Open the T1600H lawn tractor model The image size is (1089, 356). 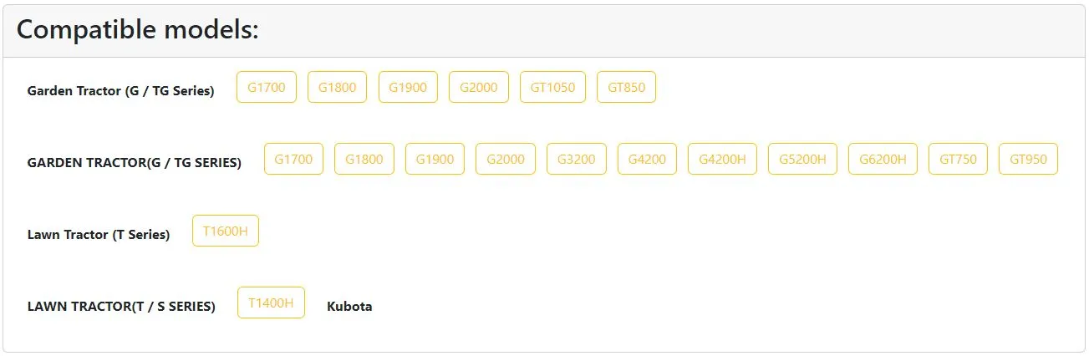[226, 231]
